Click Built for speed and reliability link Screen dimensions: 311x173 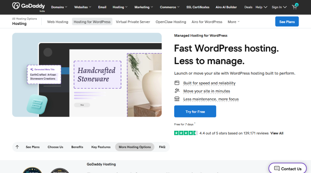point(209,83)
